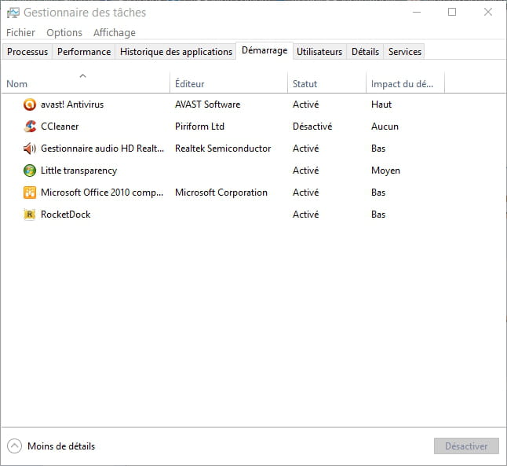
Task: Select the avast! Antivirus row name
Action: coord(72,105)
